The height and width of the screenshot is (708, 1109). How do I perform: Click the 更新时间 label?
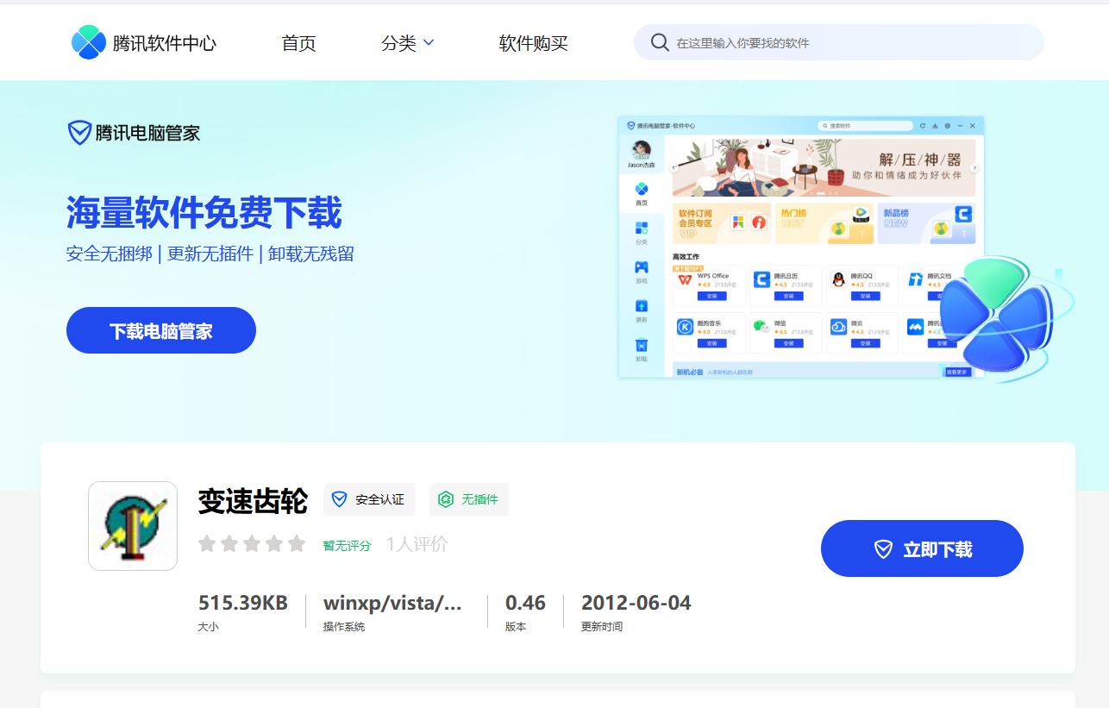pyautogui.click(x=602, y=627)
